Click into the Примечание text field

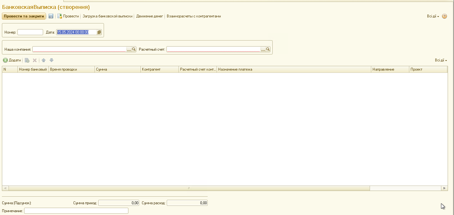pyautogui.click(x=76, y=211)
